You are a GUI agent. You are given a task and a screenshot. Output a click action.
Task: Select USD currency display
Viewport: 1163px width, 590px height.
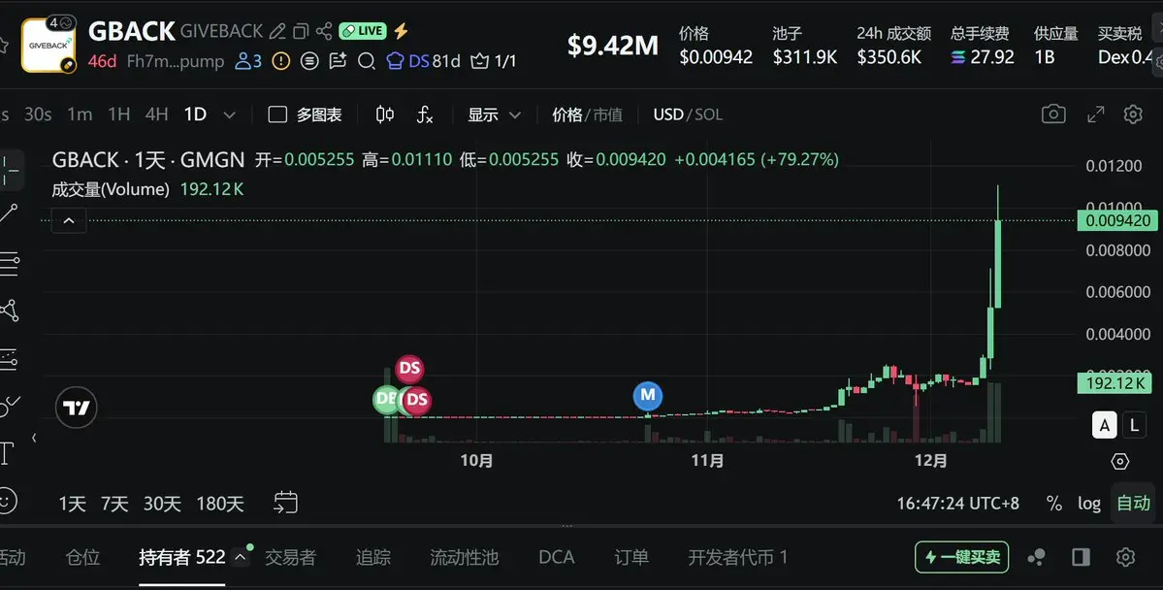[x=668, y=115]
